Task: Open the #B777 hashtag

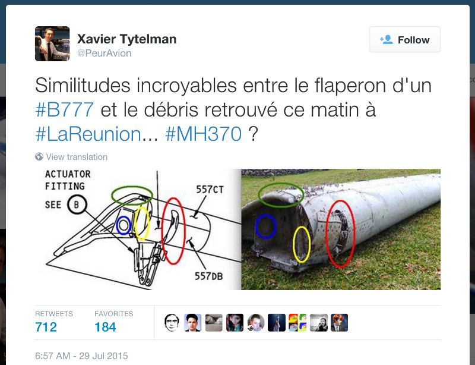Action: click(x=65, y=109)
